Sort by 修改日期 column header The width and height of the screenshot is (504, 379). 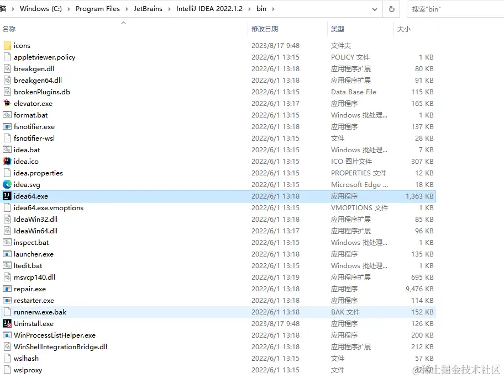(x=265, y=29)
